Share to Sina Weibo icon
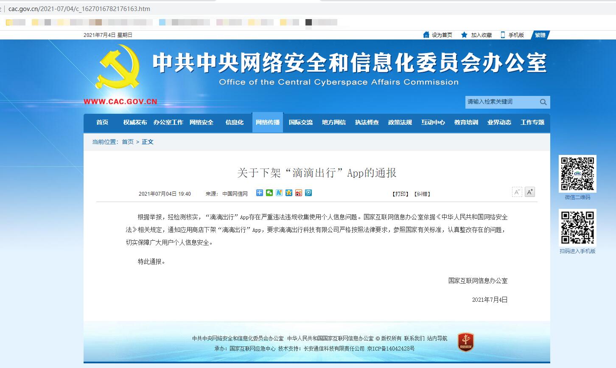This screenshot has height=368, width=616. (299, 193)
